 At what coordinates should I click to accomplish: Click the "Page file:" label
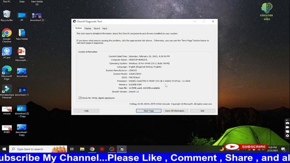[x=123, y=88]
